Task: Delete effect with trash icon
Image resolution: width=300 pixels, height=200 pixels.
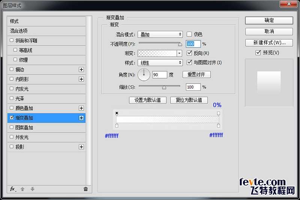Action: [86, 189]
